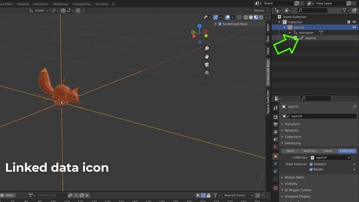Open the Nearest Frame dropdown
The width and height of the screenshot is (359, 202).
pyautogui.click(x=238, y=195)
